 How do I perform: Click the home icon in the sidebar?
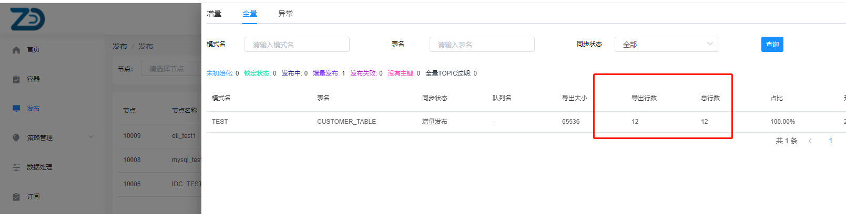coord(16,50)
